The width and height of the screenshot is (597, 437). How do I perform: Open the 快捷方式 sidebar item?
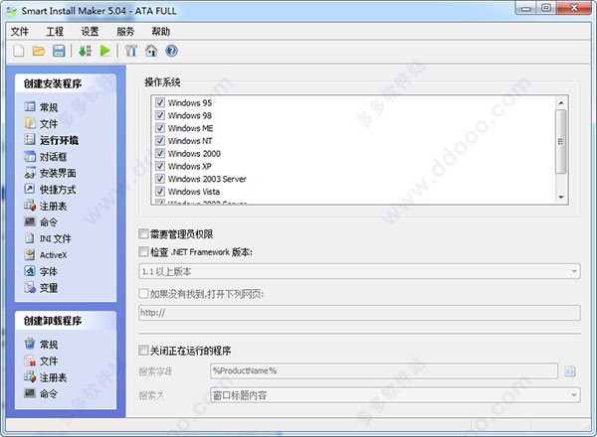(50, 190)
